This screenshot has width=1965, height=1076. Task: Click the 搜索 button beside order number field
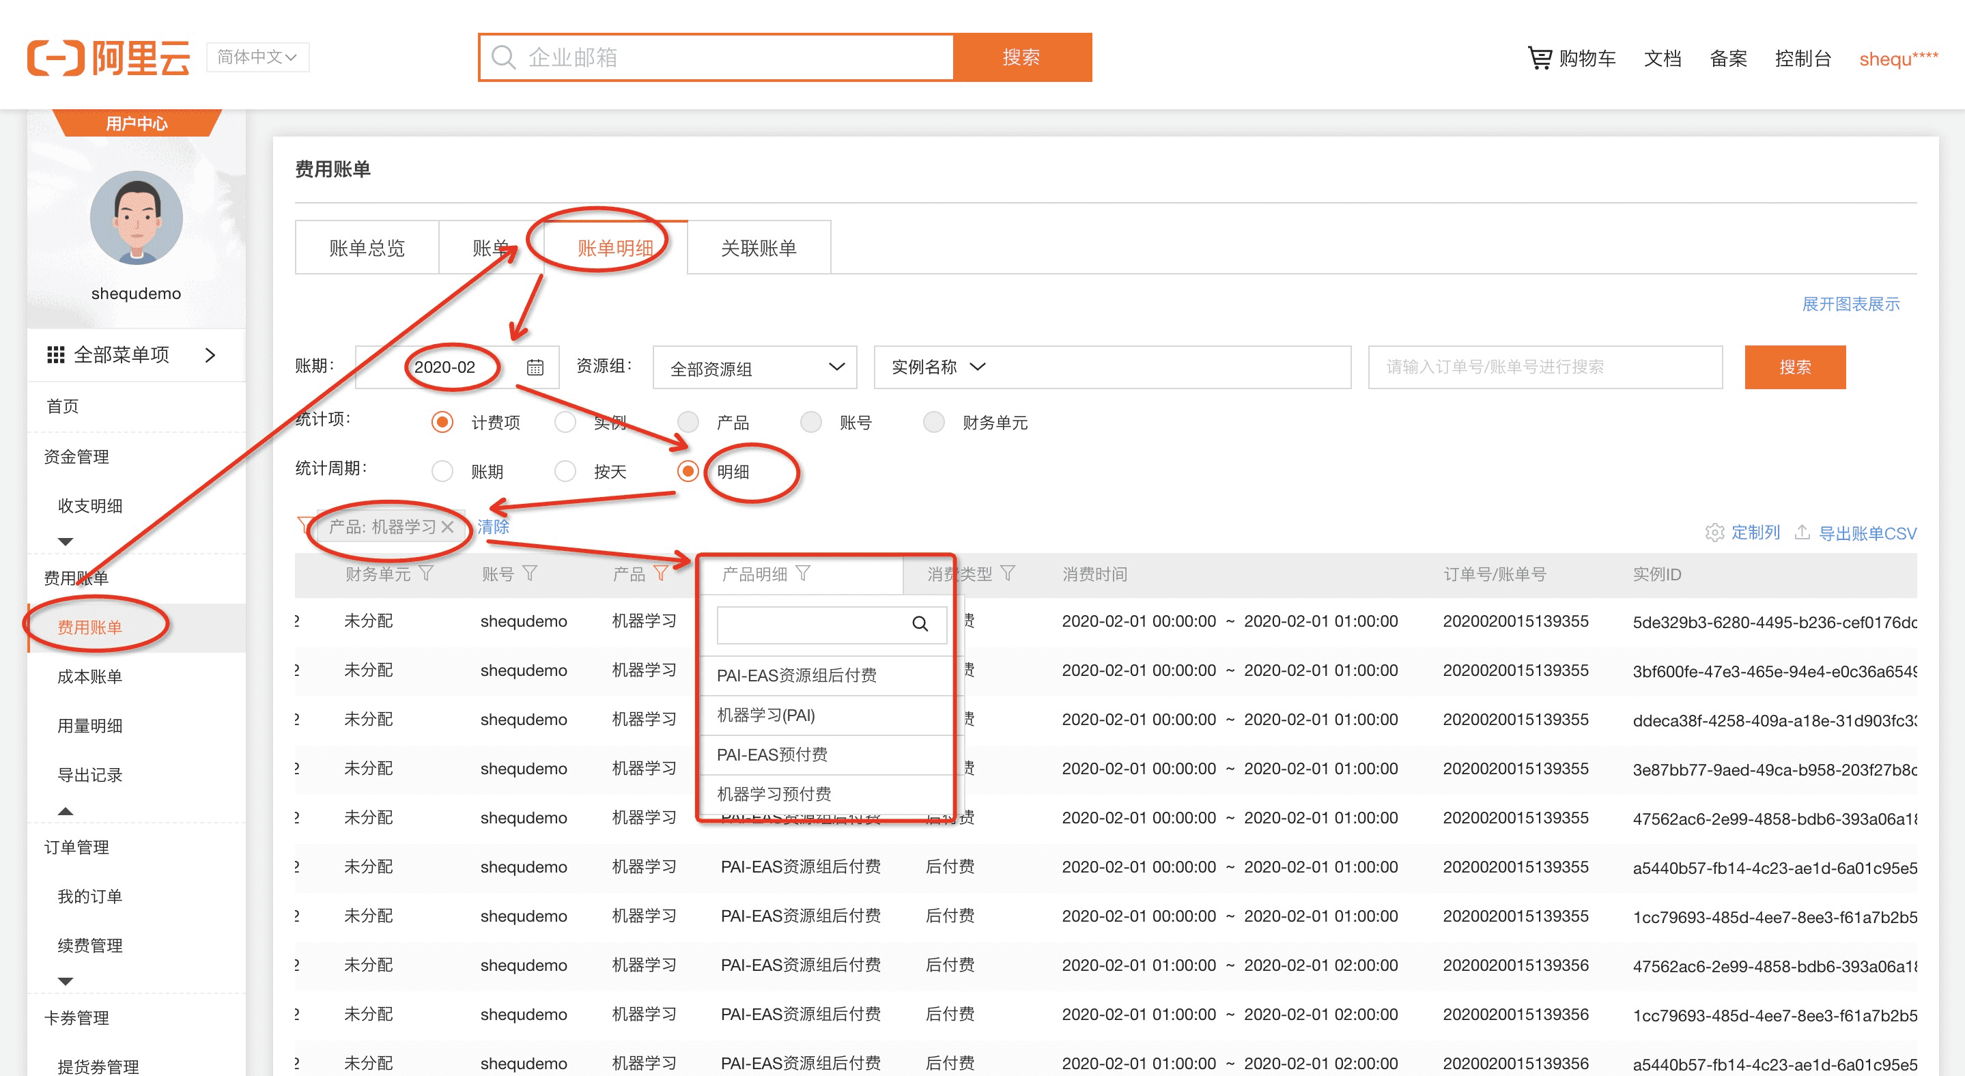[x=1794, y=367]
